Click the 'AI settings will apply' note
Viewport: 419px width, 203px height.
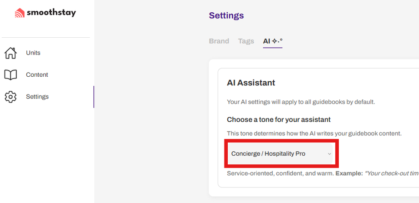pyautogui.click(x=301, y=102)
